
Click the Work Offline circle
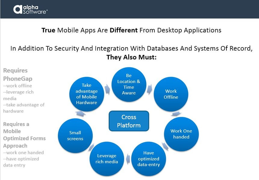pyautogui.click(x=171, y=94)
